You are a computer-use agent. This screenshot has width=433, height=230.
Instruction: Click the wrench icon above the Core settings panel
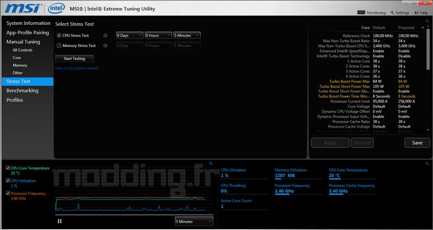pyautogui.click(x=428, y=21)
